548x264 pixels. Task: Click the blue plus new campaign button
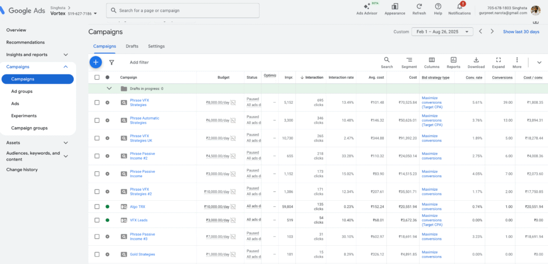95,62
